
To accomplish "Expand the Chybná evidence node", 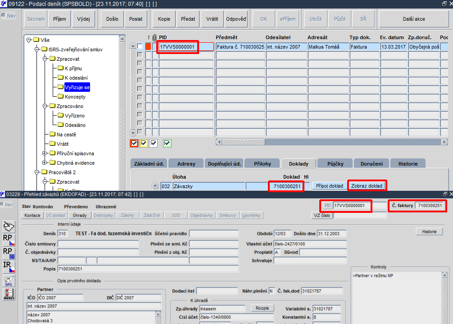I will 45,163.
